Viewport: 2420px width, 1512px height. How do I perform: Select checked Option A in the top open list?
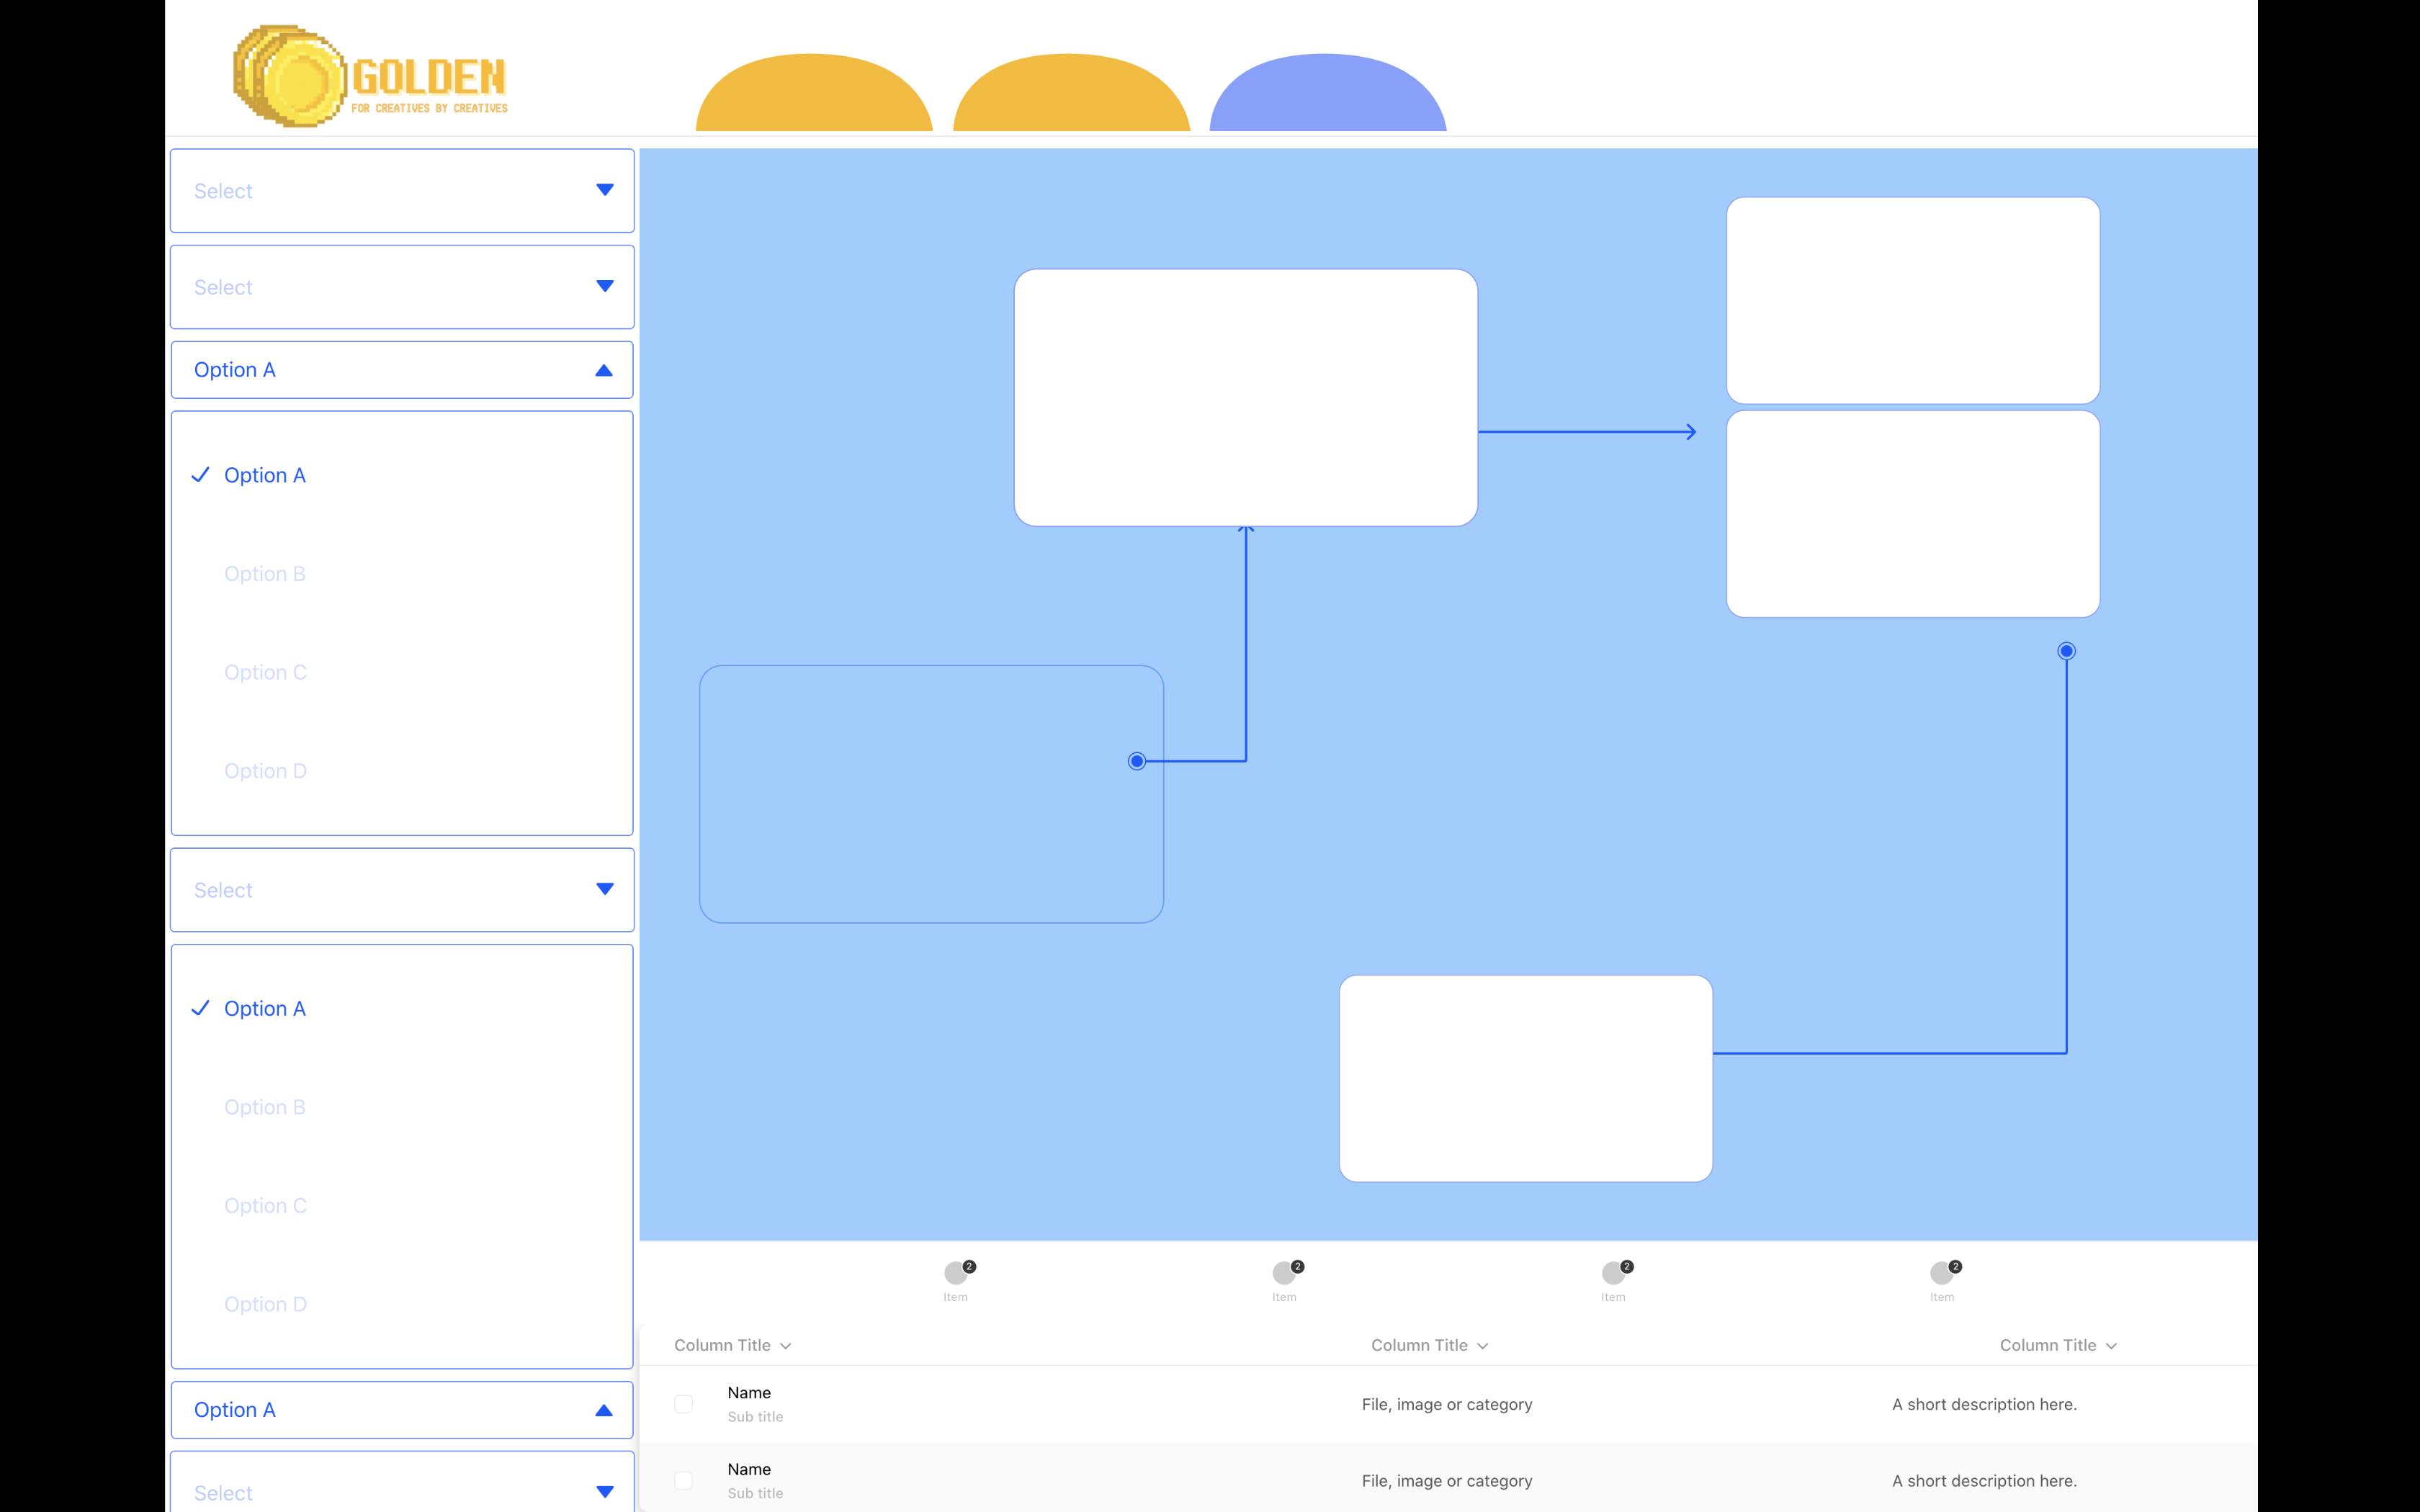264,476
